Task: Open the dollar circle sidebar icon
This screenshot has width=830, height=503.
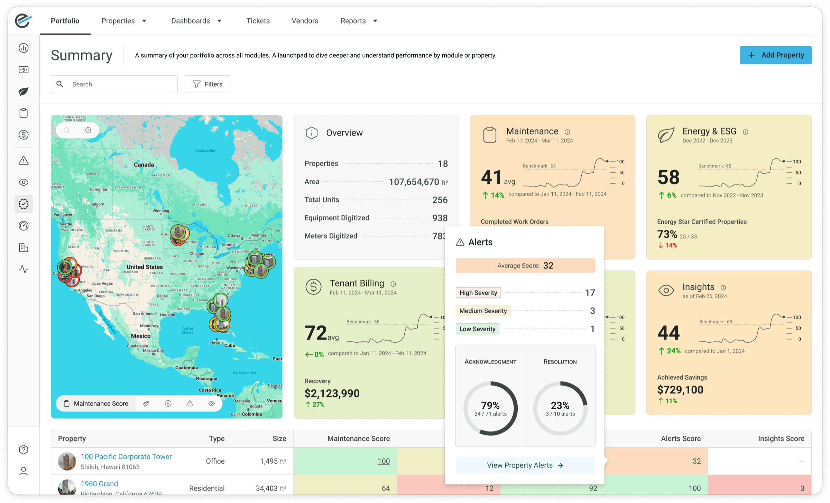Action: tap(24, 135)
